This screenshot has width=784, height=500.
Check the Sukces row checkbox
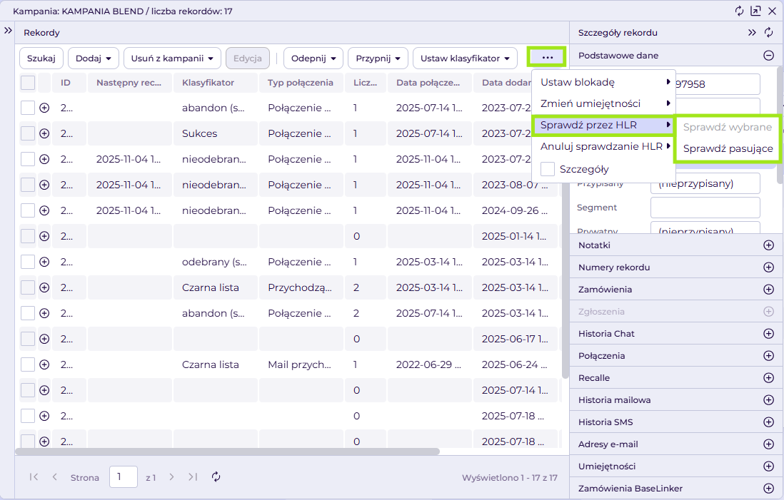pos(28,133)
